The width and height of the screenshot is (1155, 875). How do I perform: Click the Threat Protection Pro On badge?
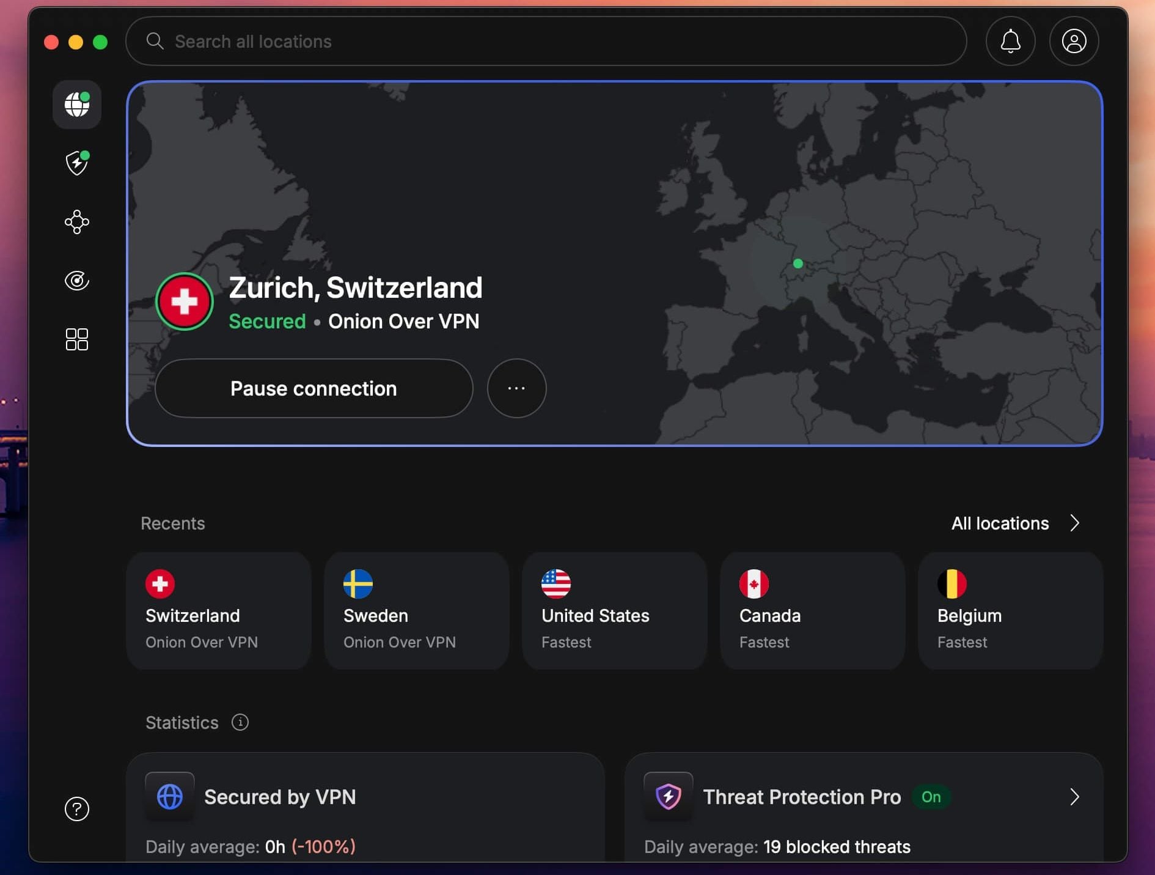(931, 797)
